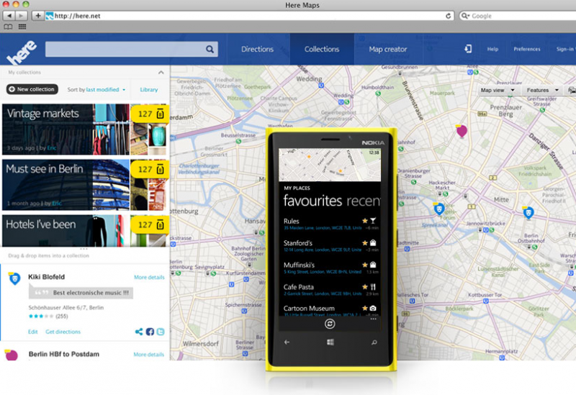Screen dimensions: 576x395
Task: Open the Vintage markets collection thumbnail
Action: click(85, 130)
